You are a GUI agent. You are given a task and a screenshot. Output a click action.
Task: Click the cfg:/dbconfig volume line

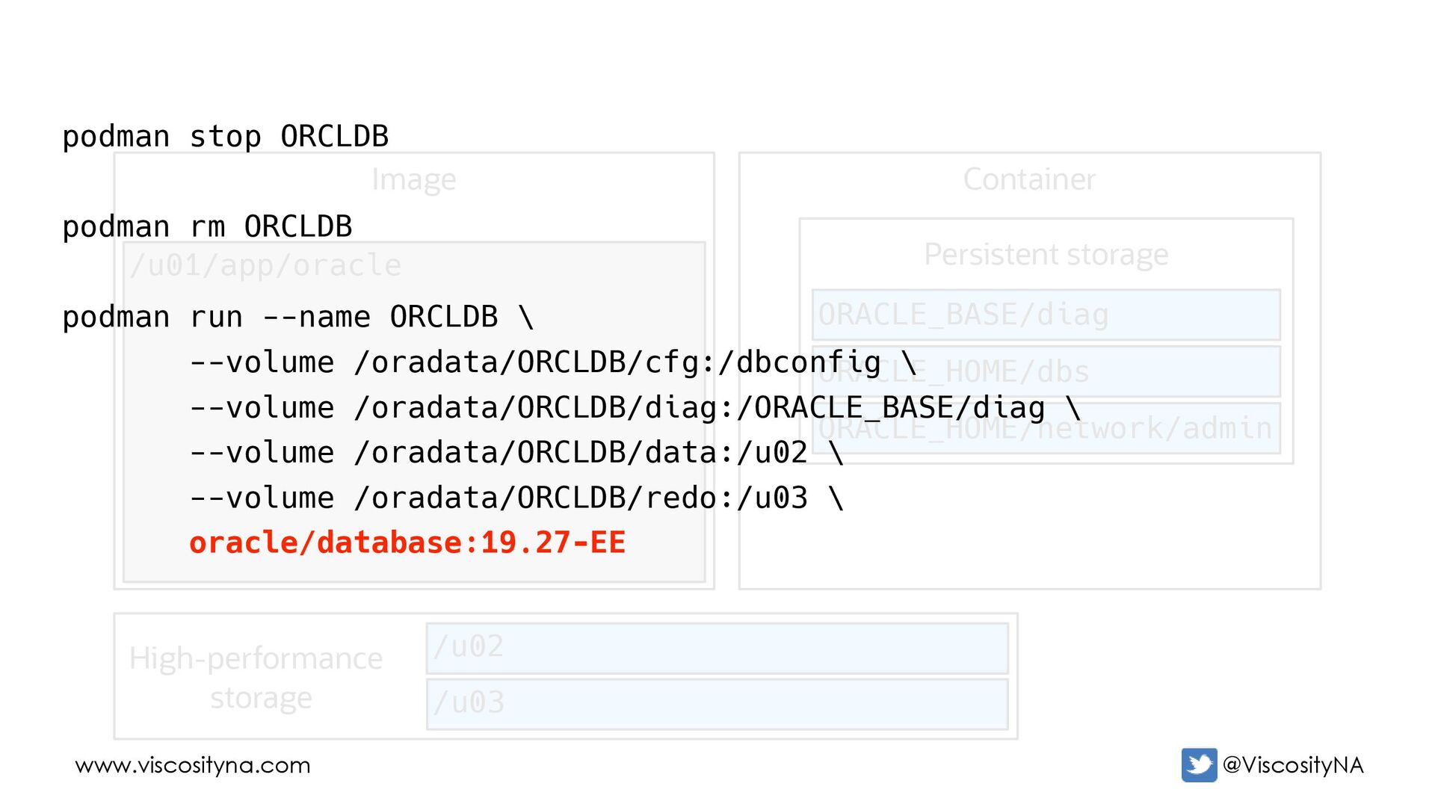553,362
